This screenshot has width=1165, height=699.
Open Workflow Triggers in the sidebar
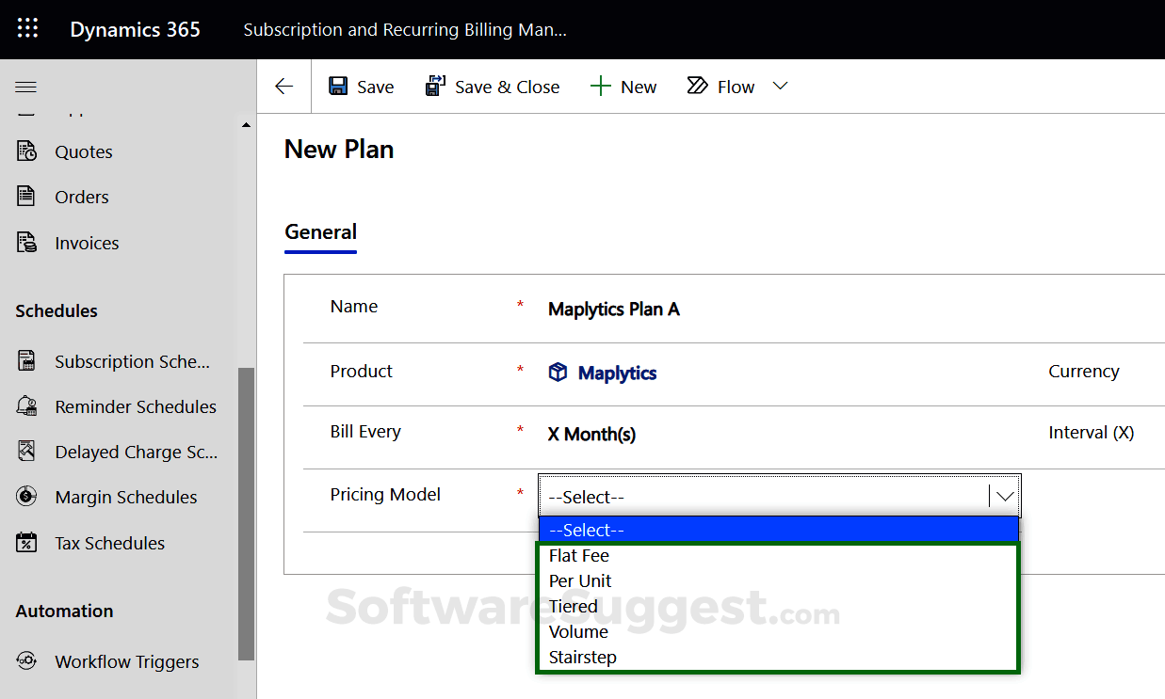pyautogui.click(x=126, y=661)
